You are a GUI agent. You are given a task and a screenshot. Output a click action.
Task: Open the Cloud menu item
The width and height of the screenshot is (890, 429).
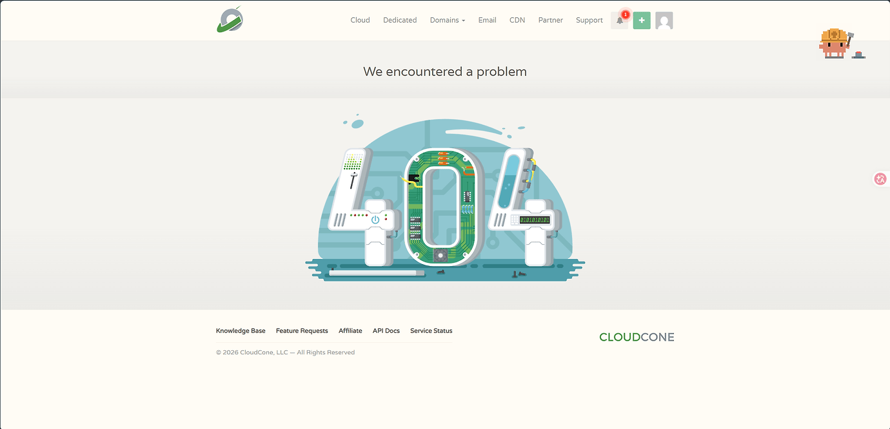coord(360,20)
